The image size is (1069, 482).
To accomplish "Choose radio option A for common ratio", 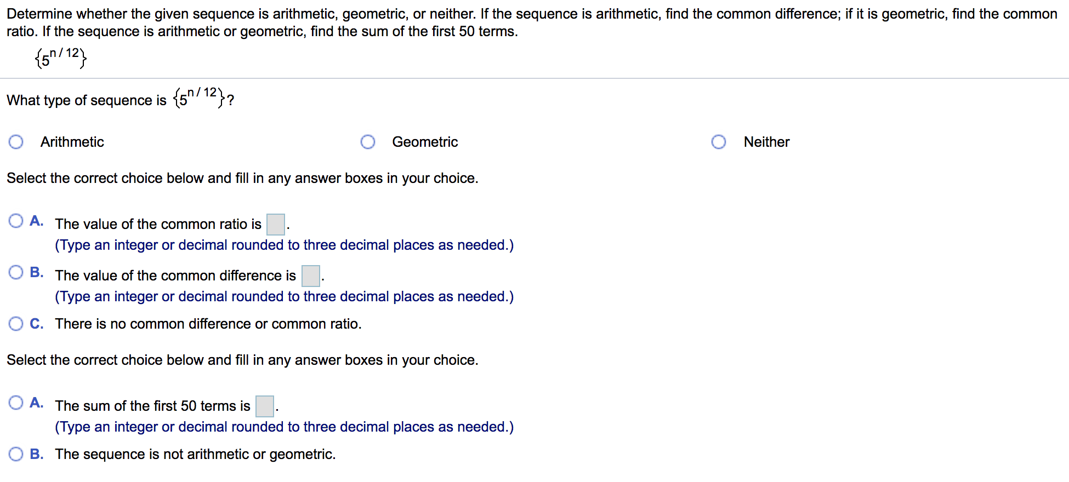I will 16,221.
